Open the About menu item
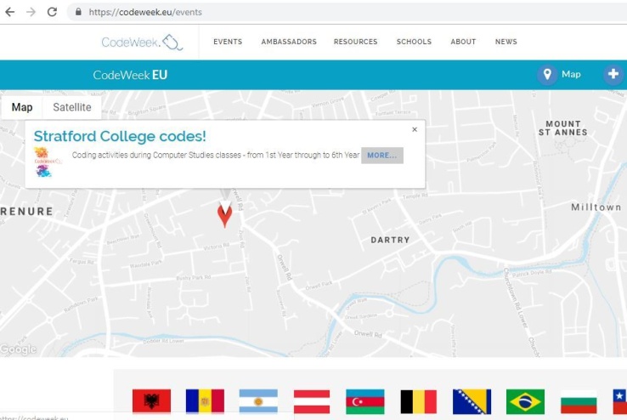The width and height of the screenshot is (627, 420). point(463,42)
